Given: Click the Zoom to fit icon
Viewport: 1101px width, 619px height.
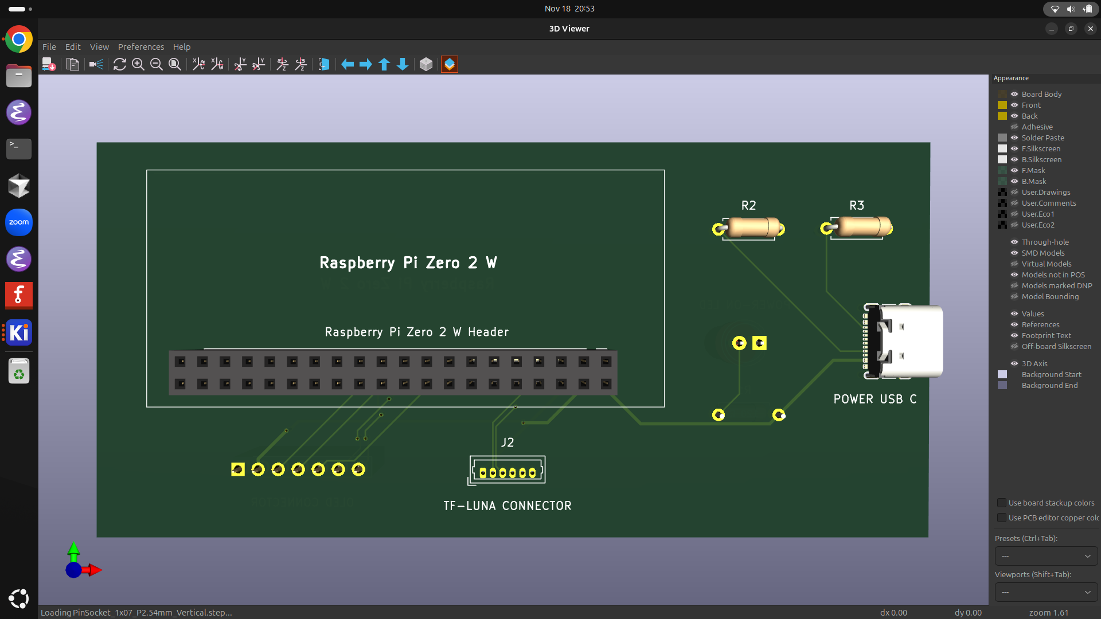Looking at the screenshot, I should (x=175, y=64).
